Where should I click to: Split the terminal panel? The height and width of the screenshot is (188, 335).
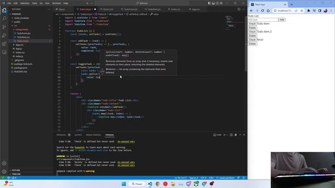click(231, 135)
